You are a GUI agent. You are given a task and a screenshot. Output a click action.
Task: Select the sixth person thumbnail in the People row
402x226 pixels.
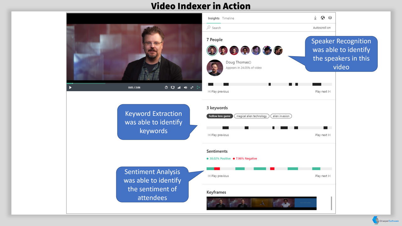pos(267,50)
